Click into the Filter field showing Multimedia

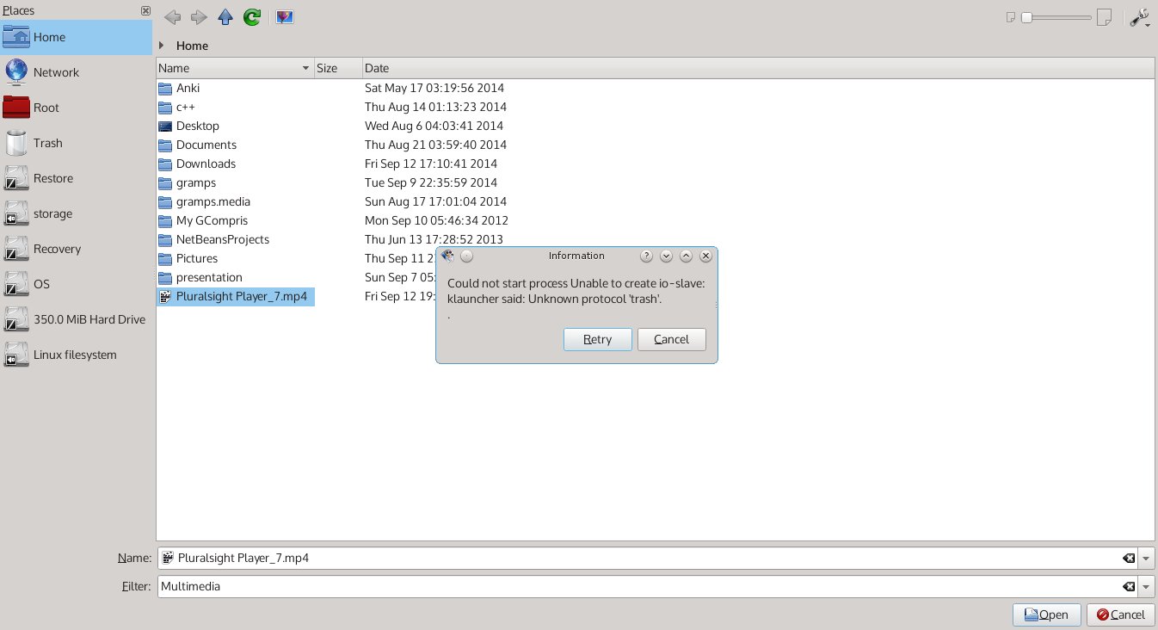(x=638, y=586)
